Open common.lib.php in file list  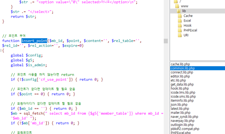182,68
